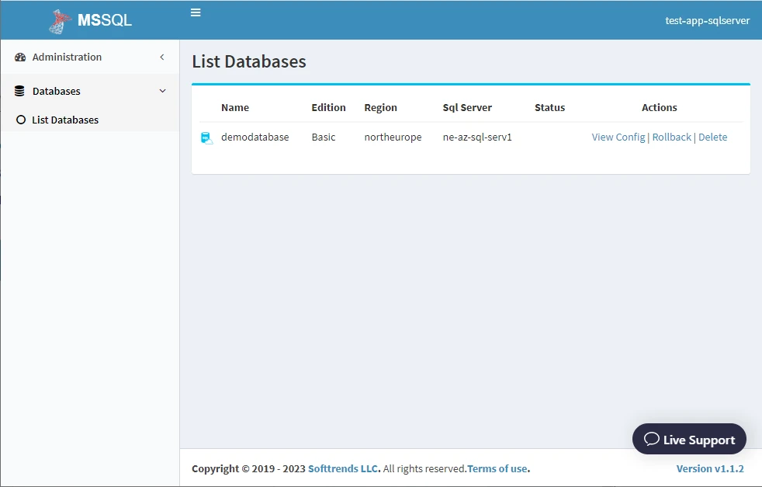Click the List Databases circle icon

[21, 120]
